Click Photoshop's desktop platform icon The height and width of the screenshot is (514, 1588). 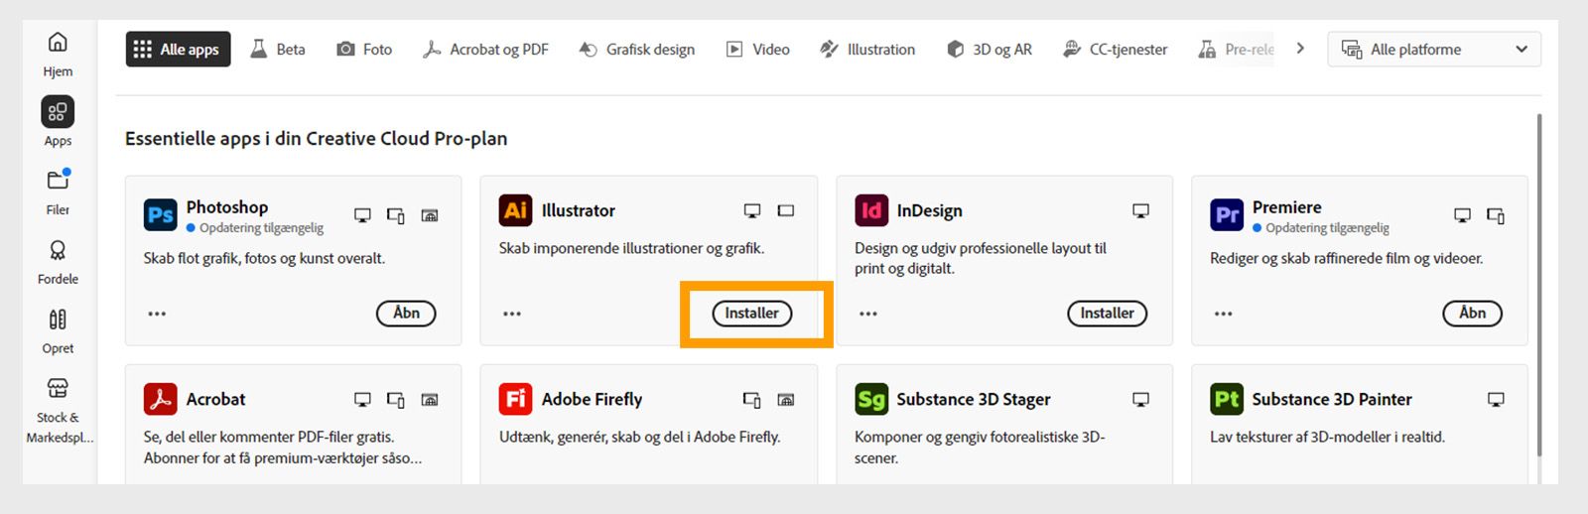362,215
